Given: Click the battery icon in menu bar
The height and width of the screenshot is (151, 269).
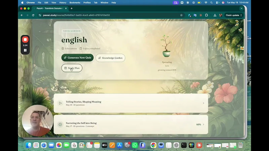Looking at the screenshot, I should coord(199,3).
